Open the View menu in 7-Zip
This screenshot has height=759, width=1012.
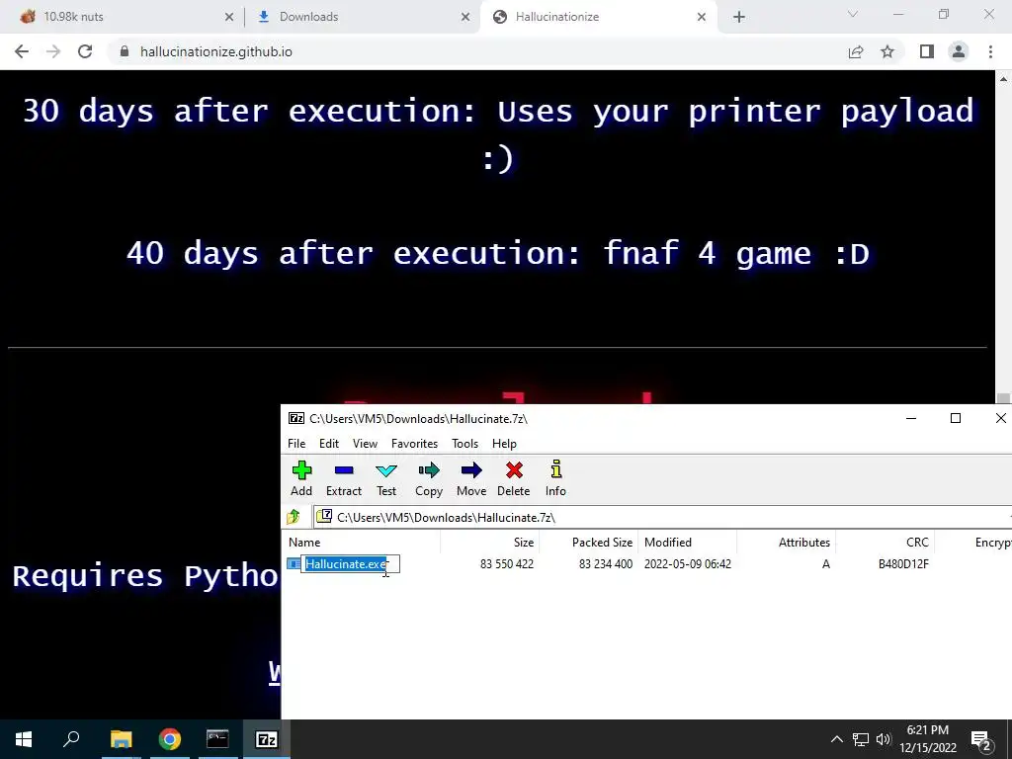tap(365, 444)
